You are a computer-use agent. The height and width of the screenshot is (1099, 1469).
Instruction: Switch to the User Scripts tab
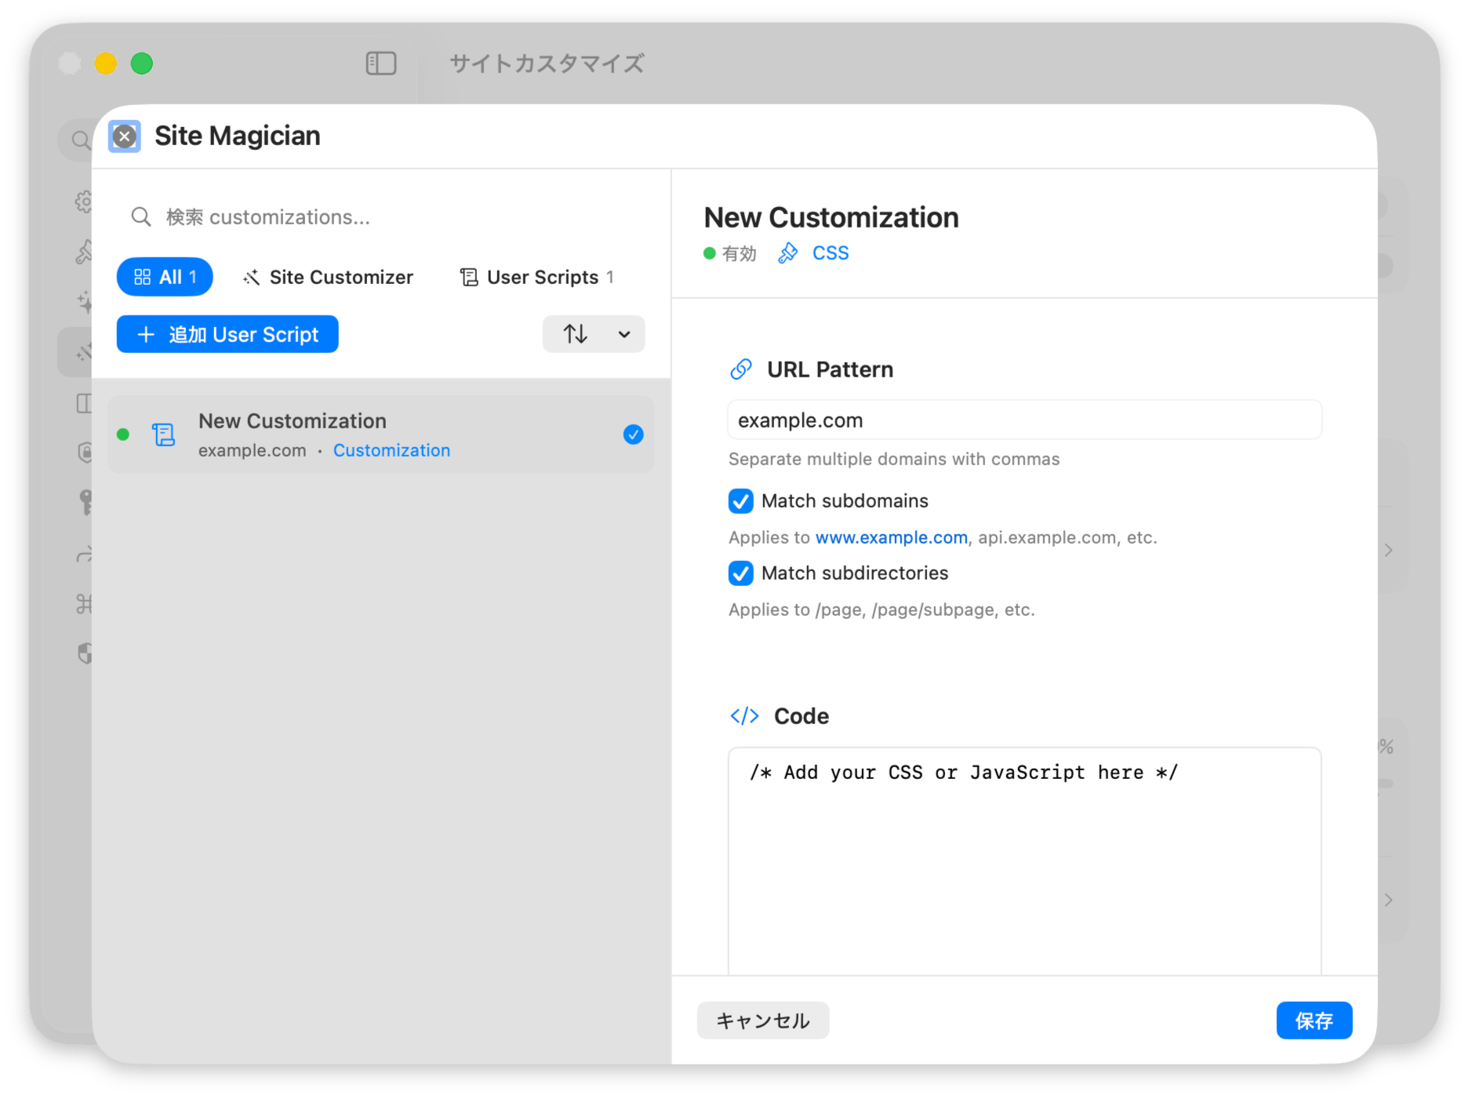(537, 278)
